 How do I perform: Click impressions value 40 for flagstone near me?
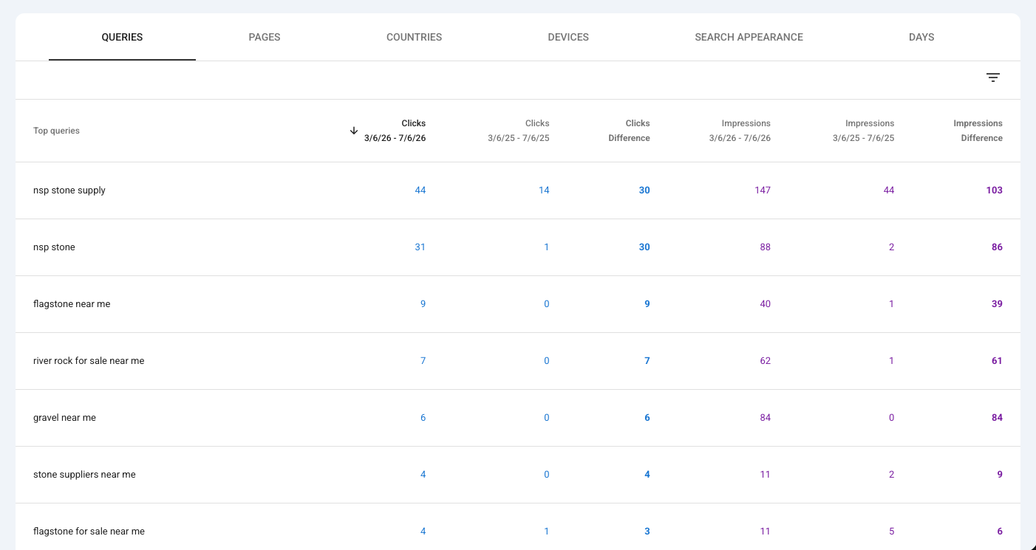coord(766,304)
